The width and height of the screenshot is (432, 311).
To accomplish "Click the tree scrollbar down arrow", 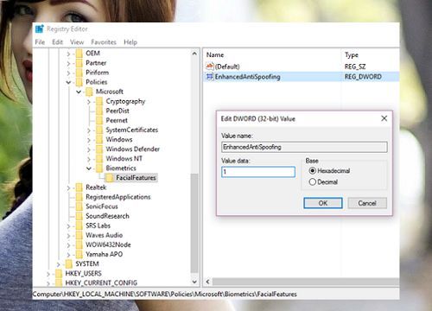I will 194,282.
